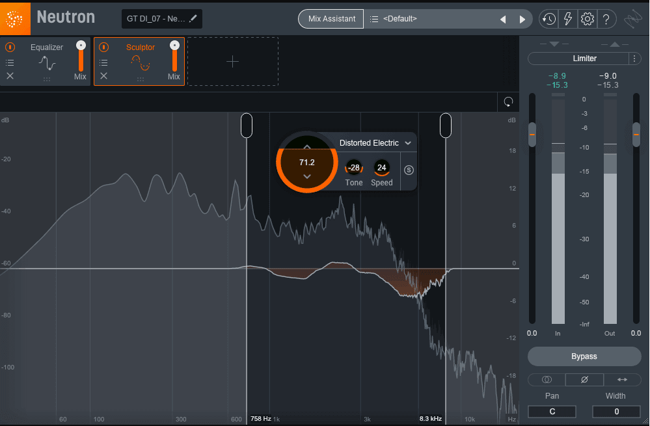Click the output gain value 0.0 beside Out
Screen dimensions: 650x426
636,333
